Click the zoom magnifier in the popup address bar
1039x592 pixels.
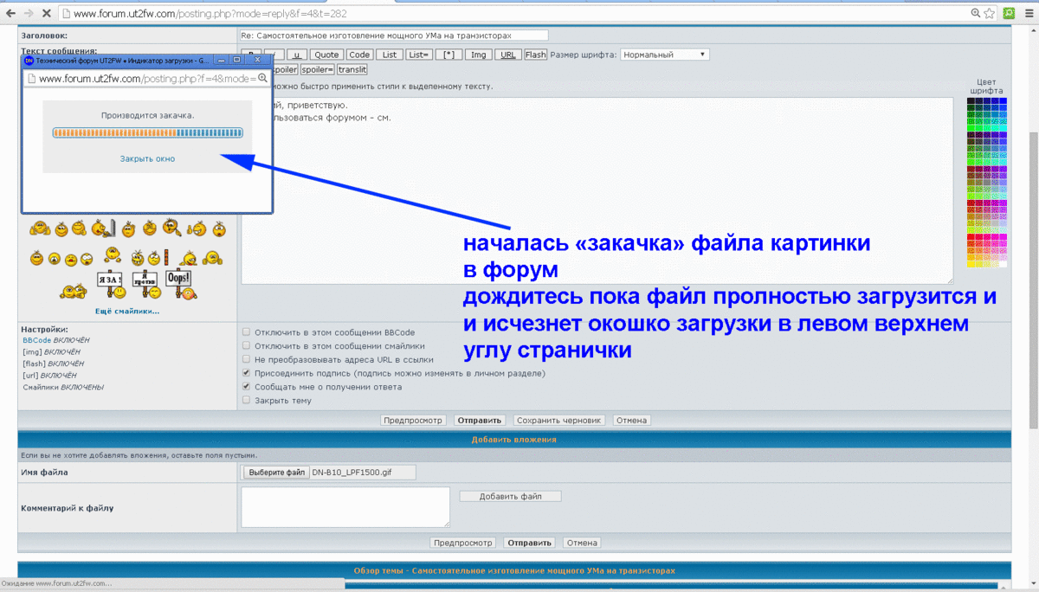(262, 78)
